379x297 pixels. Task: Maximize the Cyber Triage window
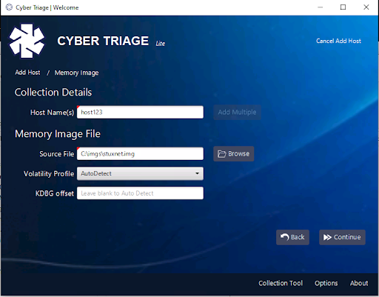pos(343,7)
